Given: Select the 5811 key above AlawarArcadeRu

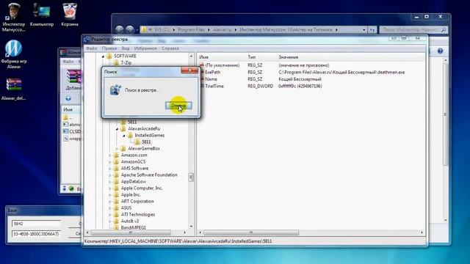Looking at the screenshot, I should pos(132,122).
